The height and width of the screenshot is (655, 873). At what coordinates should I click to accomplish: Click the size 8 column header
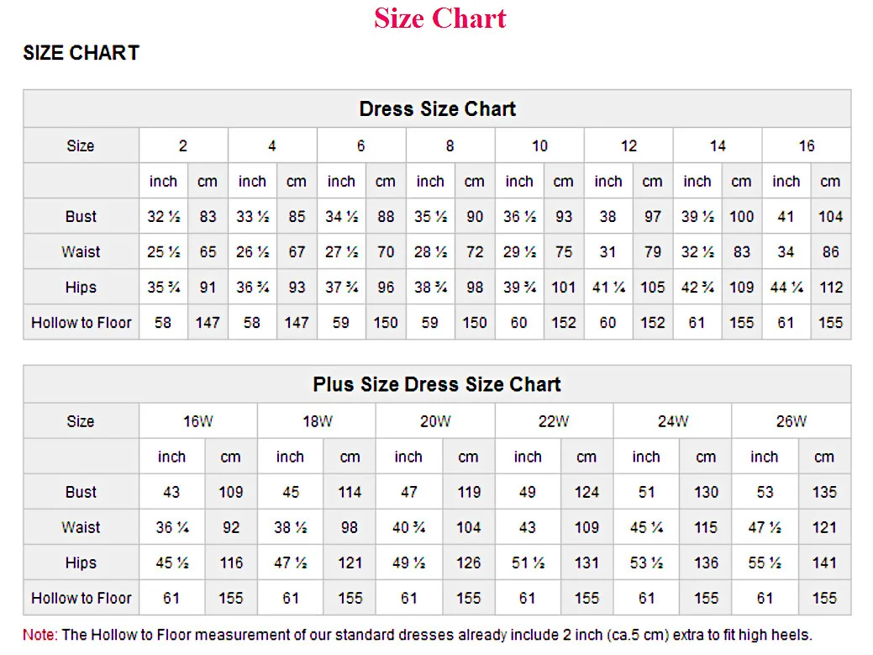coord(450,146)
